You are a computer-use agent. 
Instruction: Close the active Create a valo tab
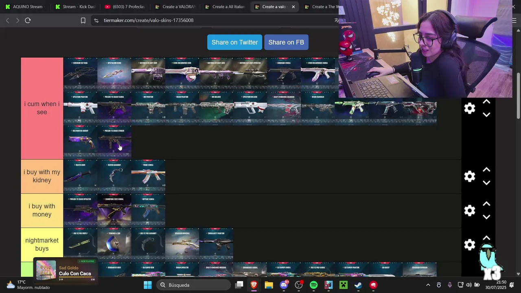click(293, 7)
